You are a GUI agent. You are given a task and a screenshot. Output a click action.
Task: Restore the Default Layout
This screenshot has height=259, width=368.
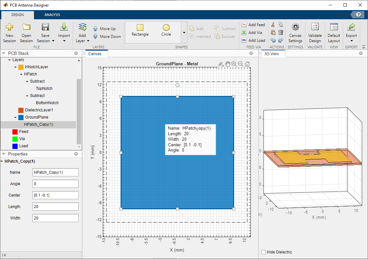[x=334, y=33]
